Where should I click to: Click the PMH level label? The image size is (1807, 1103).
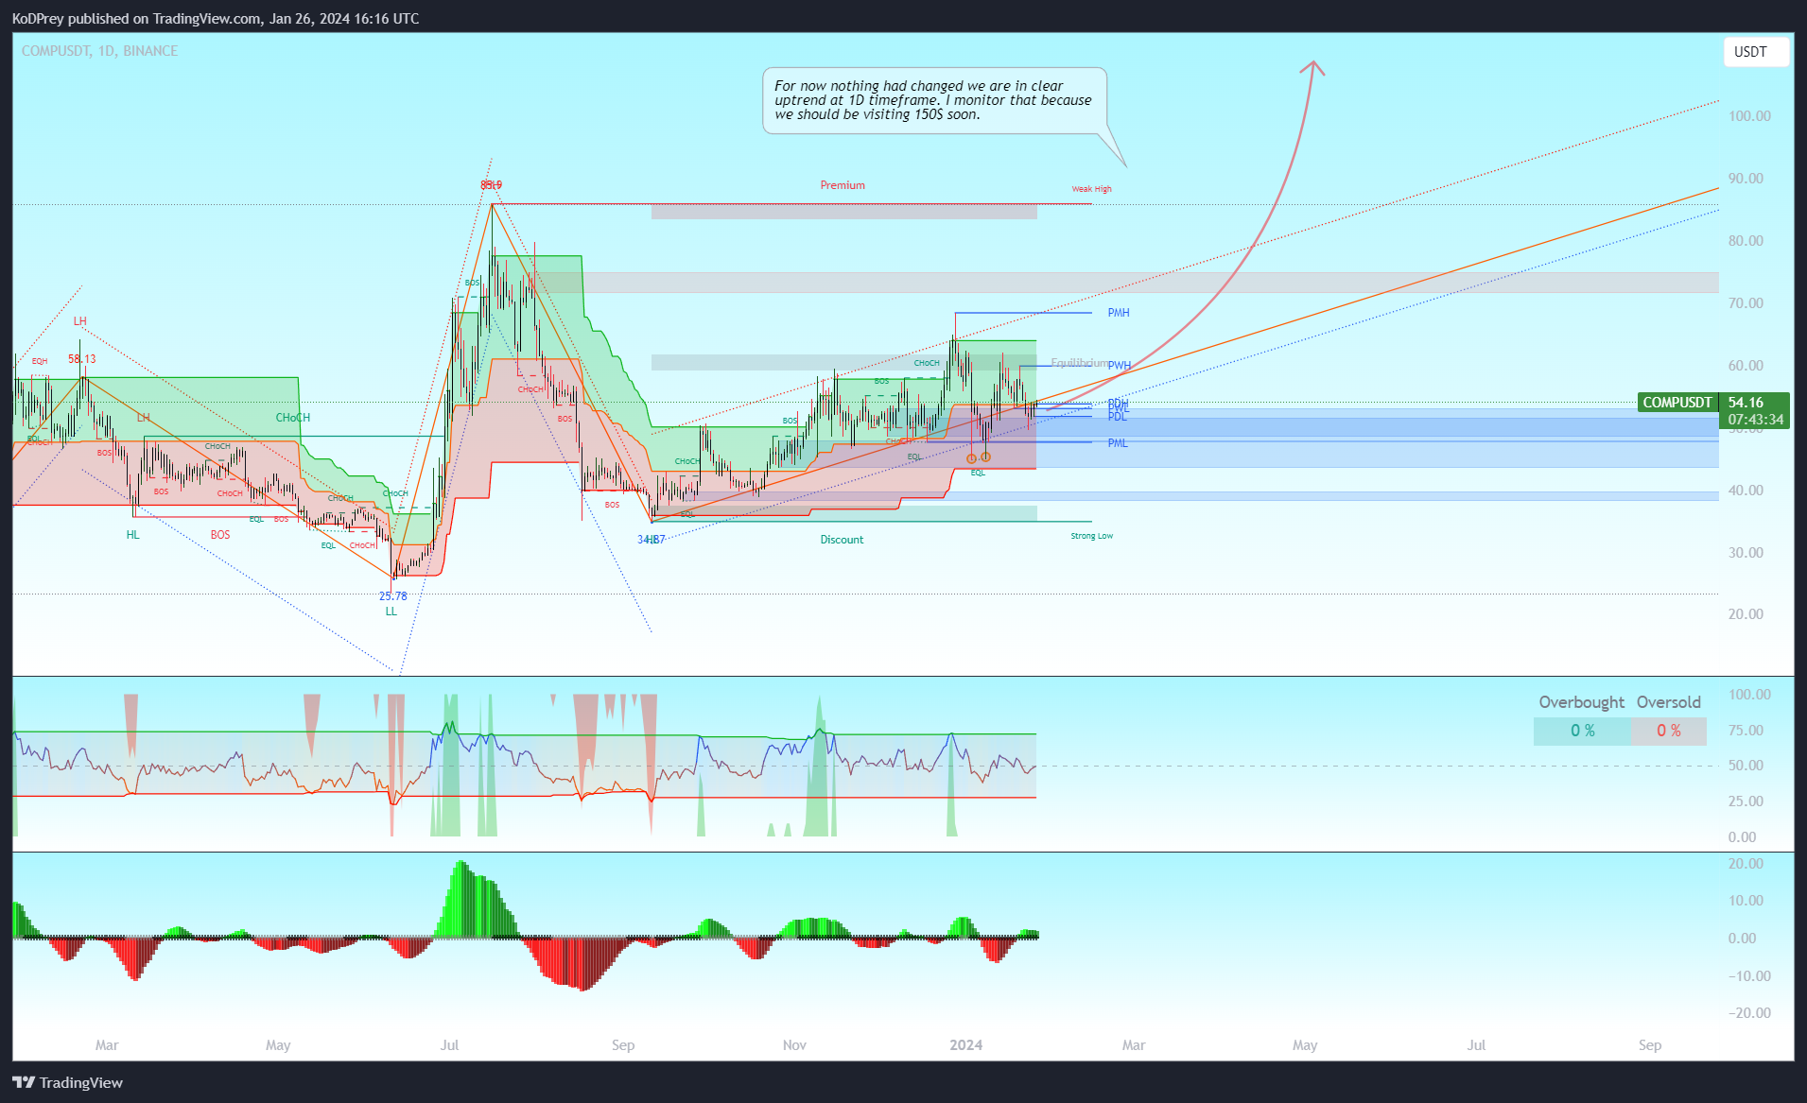pyautogui.click(x=1119, y=313)
